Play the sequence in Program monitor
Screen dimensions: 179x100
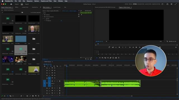(x=136, y=47)
